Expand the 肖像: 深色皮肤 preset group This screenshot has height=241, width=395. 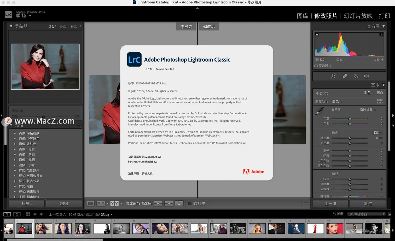15,133
